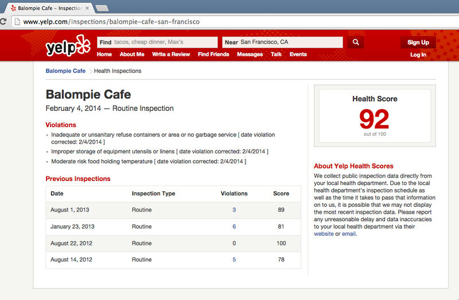Click the Routine type cell for August 1, 2013
Image resolution: width=459 pixels, height=300 pixels.
(142, 210)
